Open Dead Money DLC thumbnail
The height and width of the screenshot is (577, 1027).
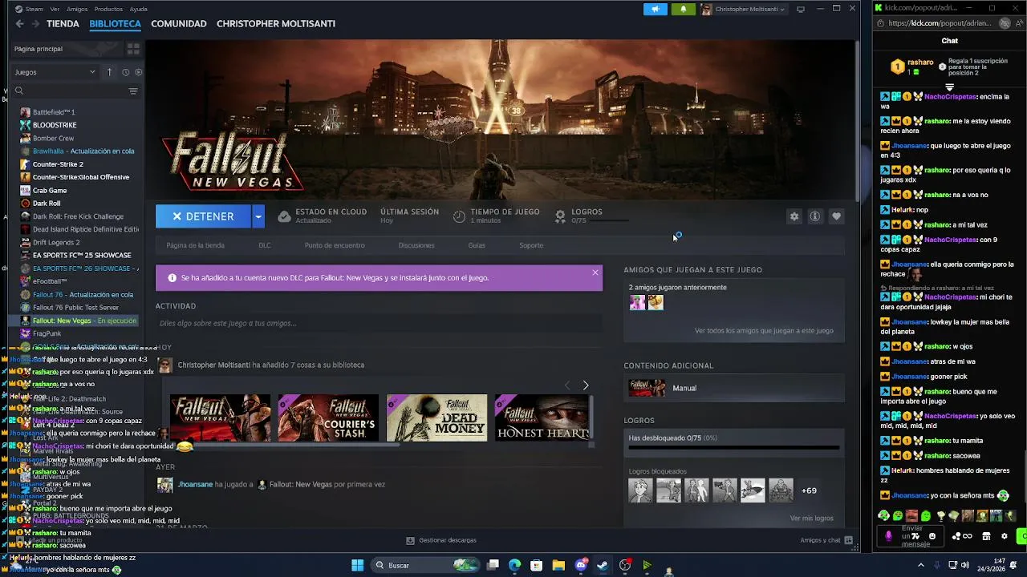point(436,418)
